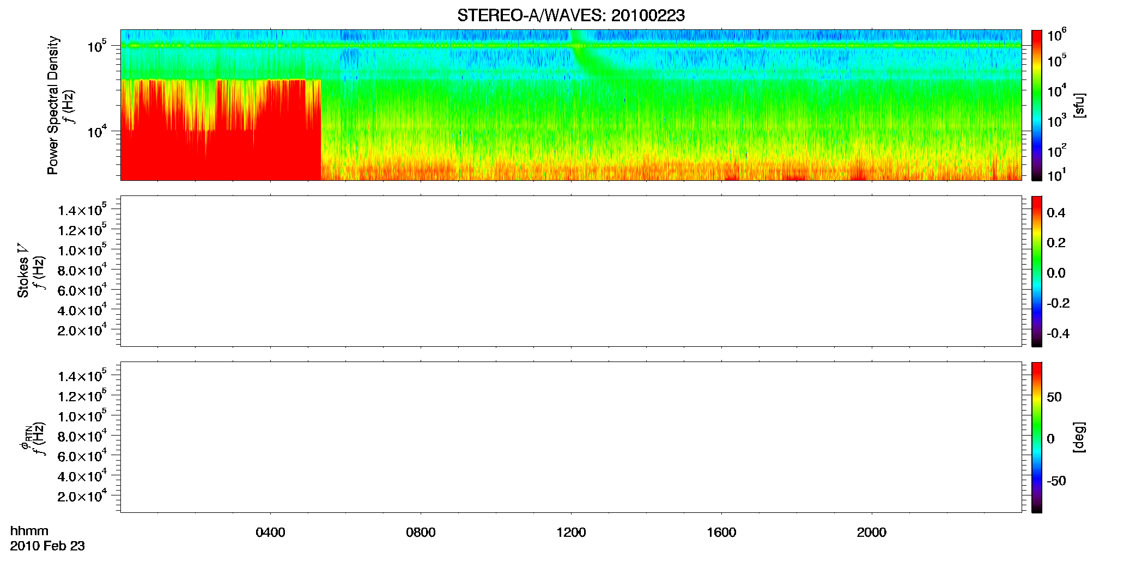1142x588 pixels.
Task: Click the "-0.2" Stokes V colorbar tick
Action: (x=1058, y=303)
